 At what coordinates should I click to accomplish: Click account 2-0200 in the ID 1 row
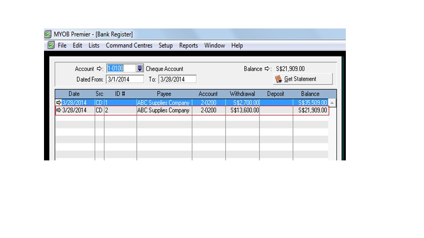208,102
